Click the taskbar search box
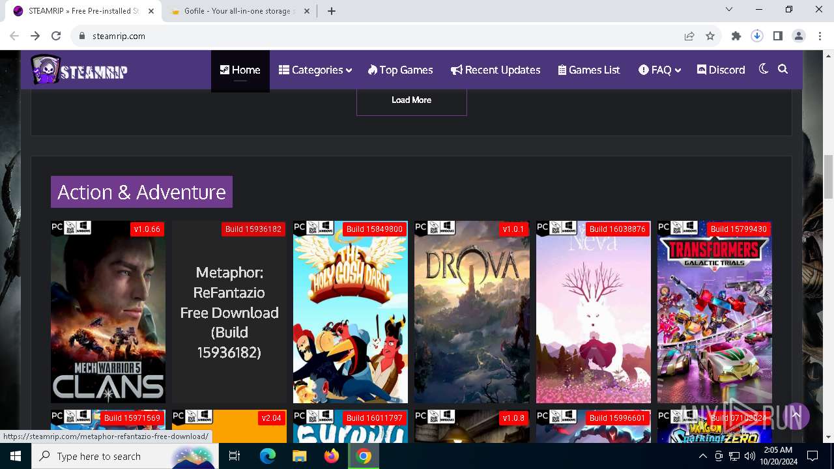Viewport: 834px width, 469px height. [126, 456]
